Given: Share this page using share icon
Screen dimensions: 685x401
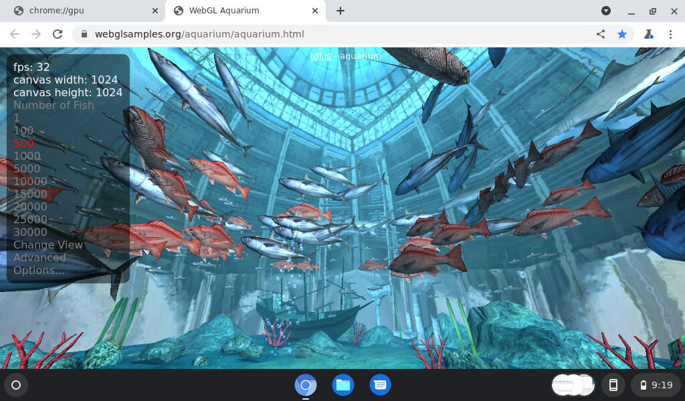Looking at the screenshot, I should [x=601, y=34].
